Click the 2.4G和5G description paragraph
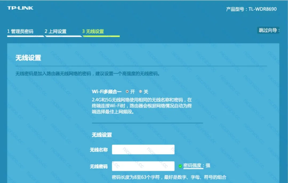The height and width of the screenshot is (183, 288). (142, 106)
